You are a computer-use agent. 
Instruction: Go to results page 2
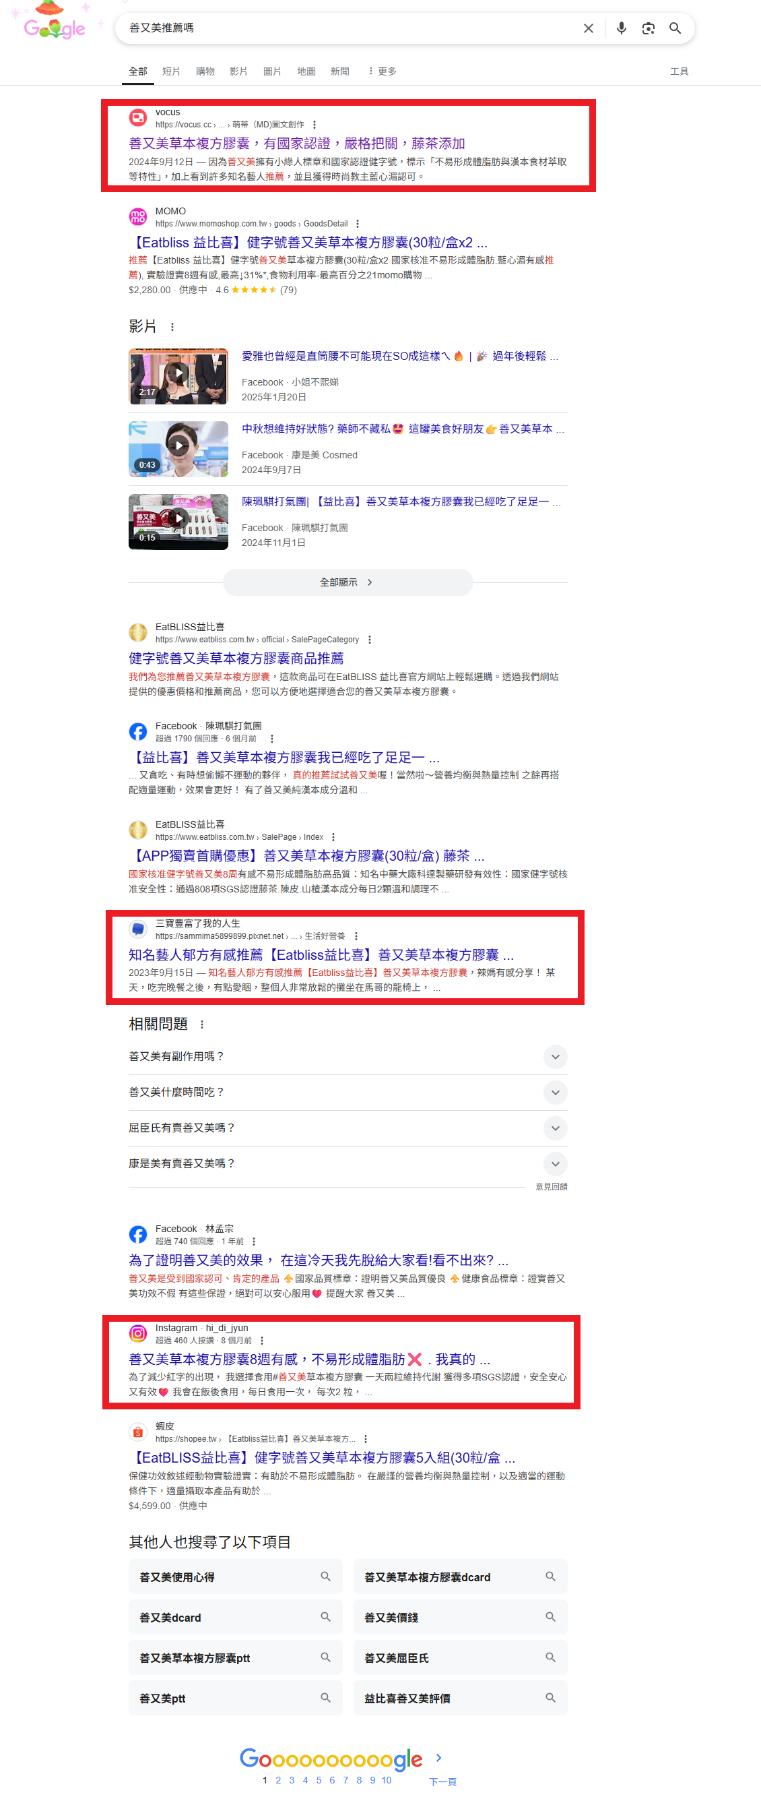pos(277,1780)
